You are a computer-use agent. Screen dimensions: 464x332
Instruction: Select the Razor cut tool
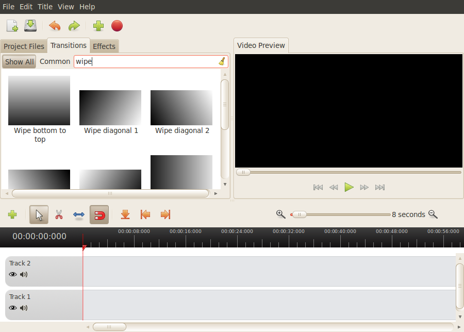[x=59, y=214]
